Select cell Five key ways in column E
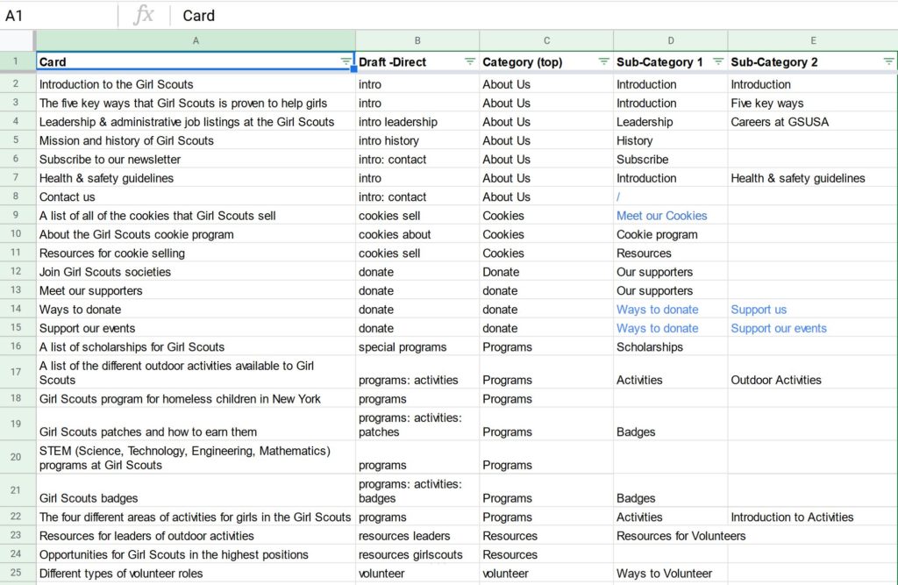 [813, 103]
